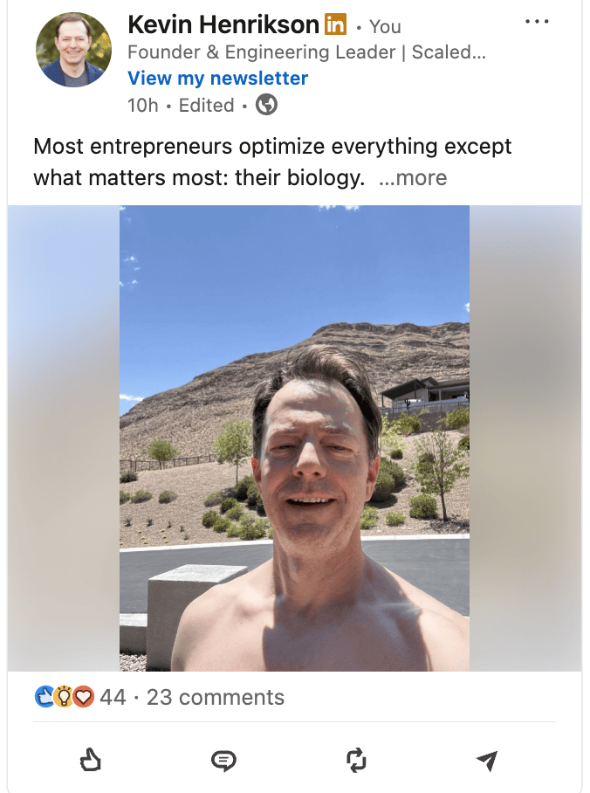Image resolution: width=590 pixels, height=793 pixels.
Task: Open the three-dot post options menu
Action: [x=537, y=22]
